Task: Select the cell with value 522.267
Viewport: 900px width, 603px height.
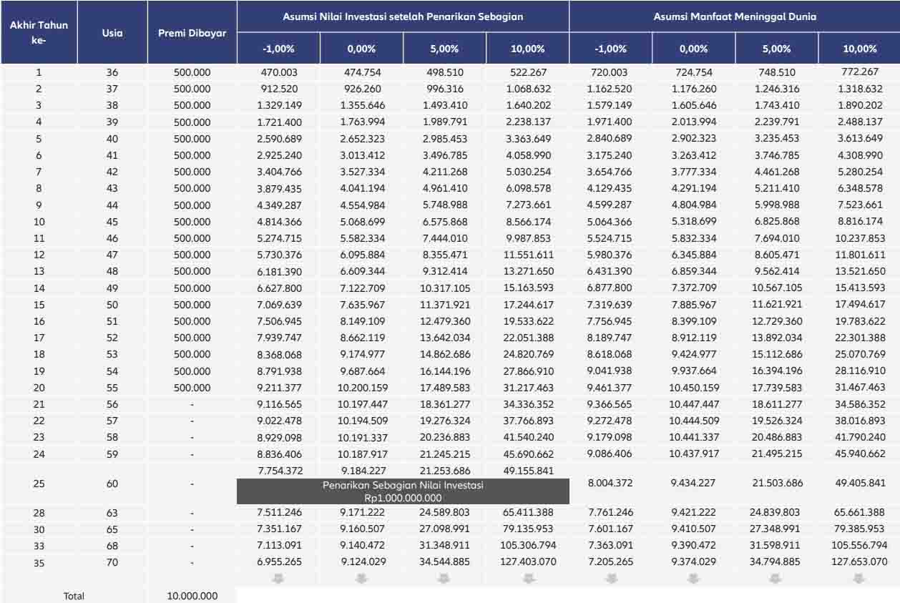Action: [x=528, y=72]
